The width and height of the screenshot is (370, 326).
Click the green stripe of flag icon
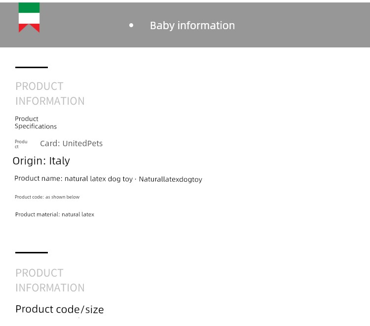[x=29, y=8]
